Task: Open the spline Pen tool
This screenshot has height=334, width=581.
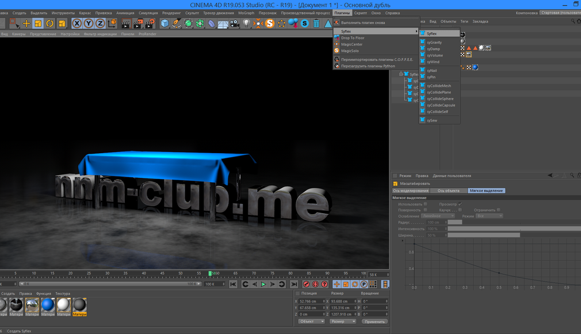Action: tap(177, 24)
